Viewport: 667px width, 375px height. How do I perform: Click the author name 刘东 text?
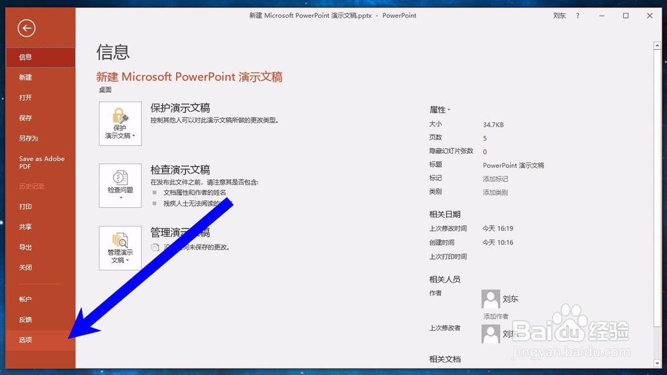click(510, 299)
